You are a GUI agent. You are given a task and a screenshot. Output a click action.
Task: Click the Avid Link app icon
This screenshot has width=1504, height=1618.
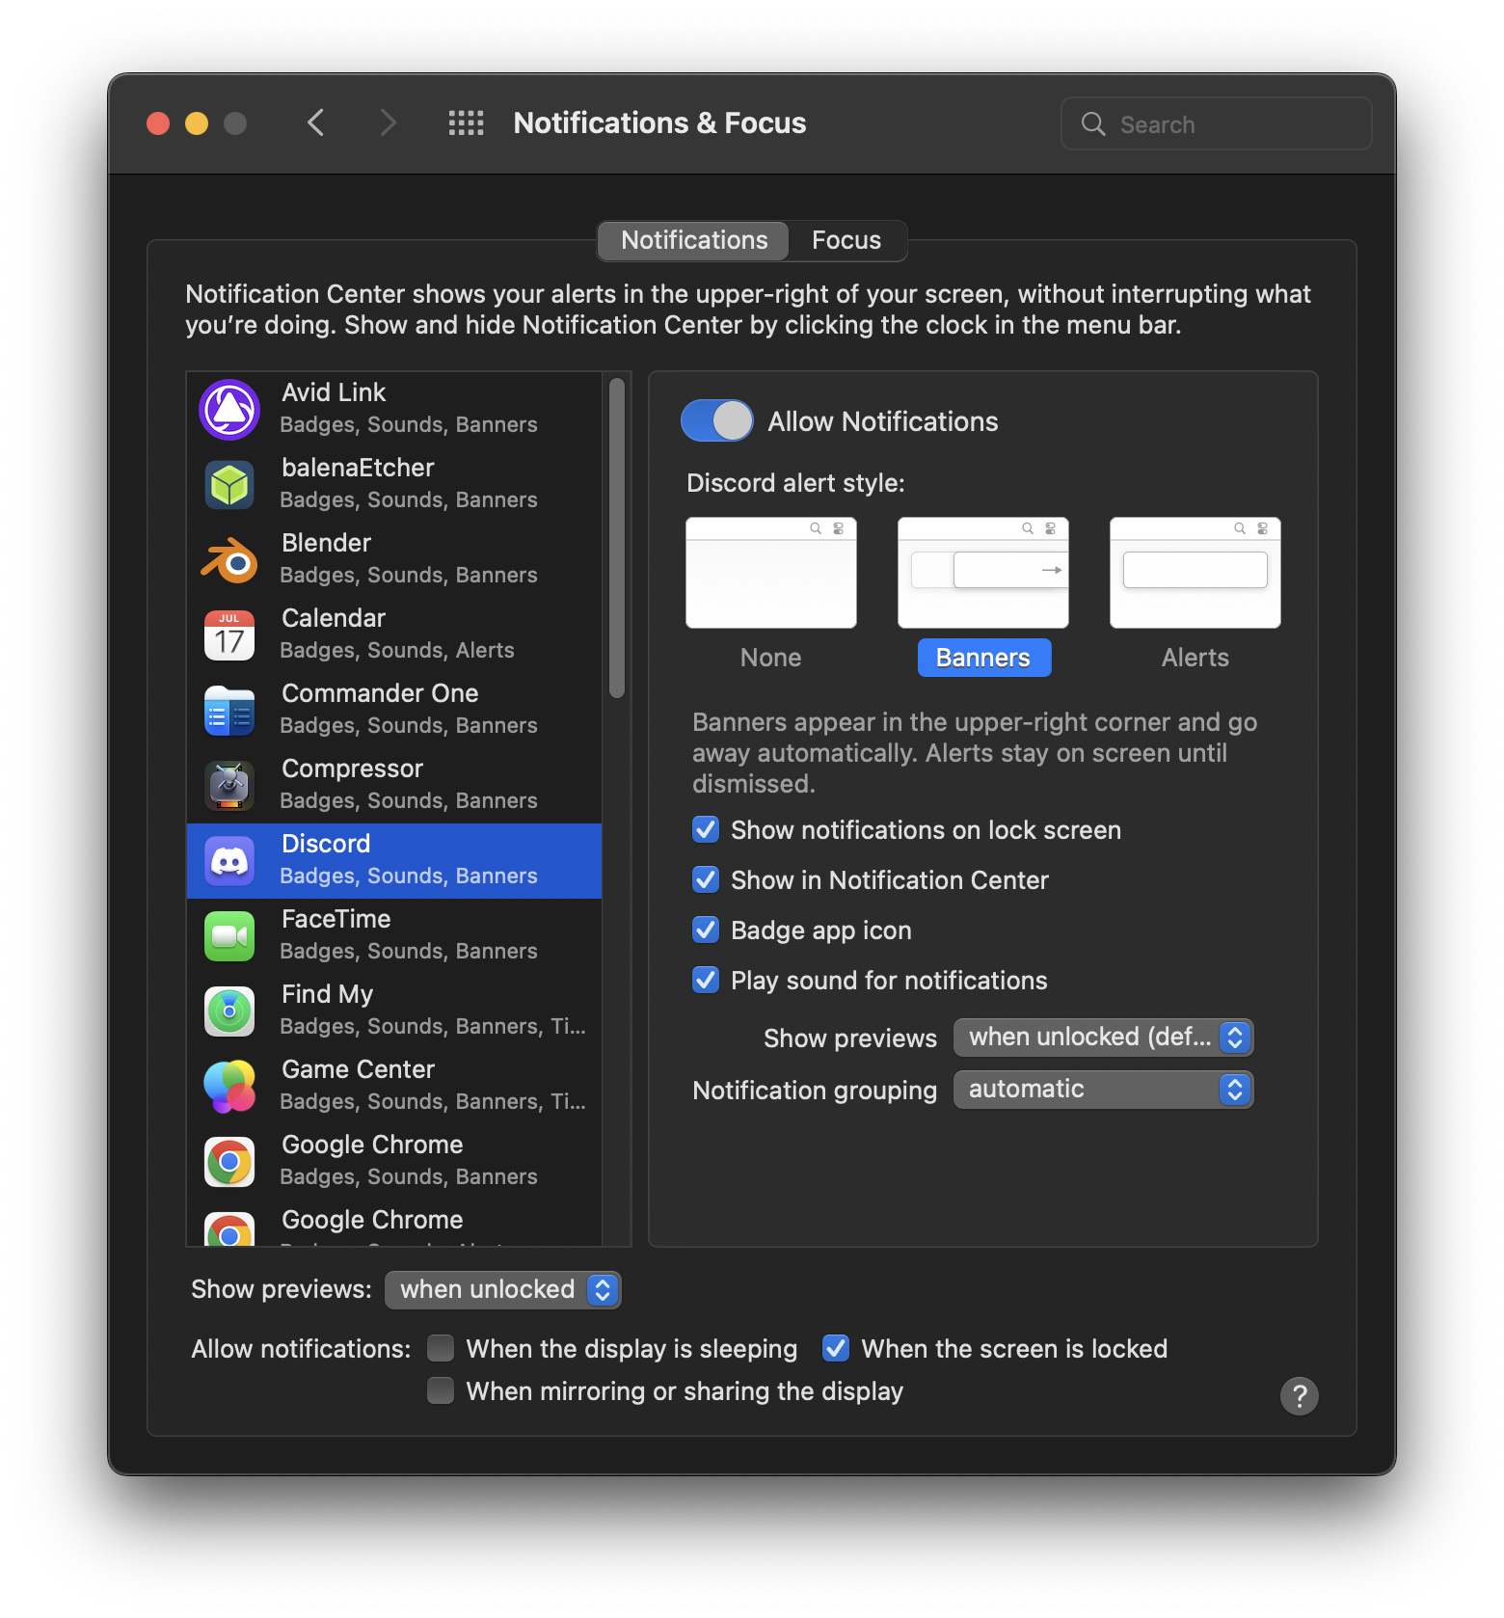point(229,410)
